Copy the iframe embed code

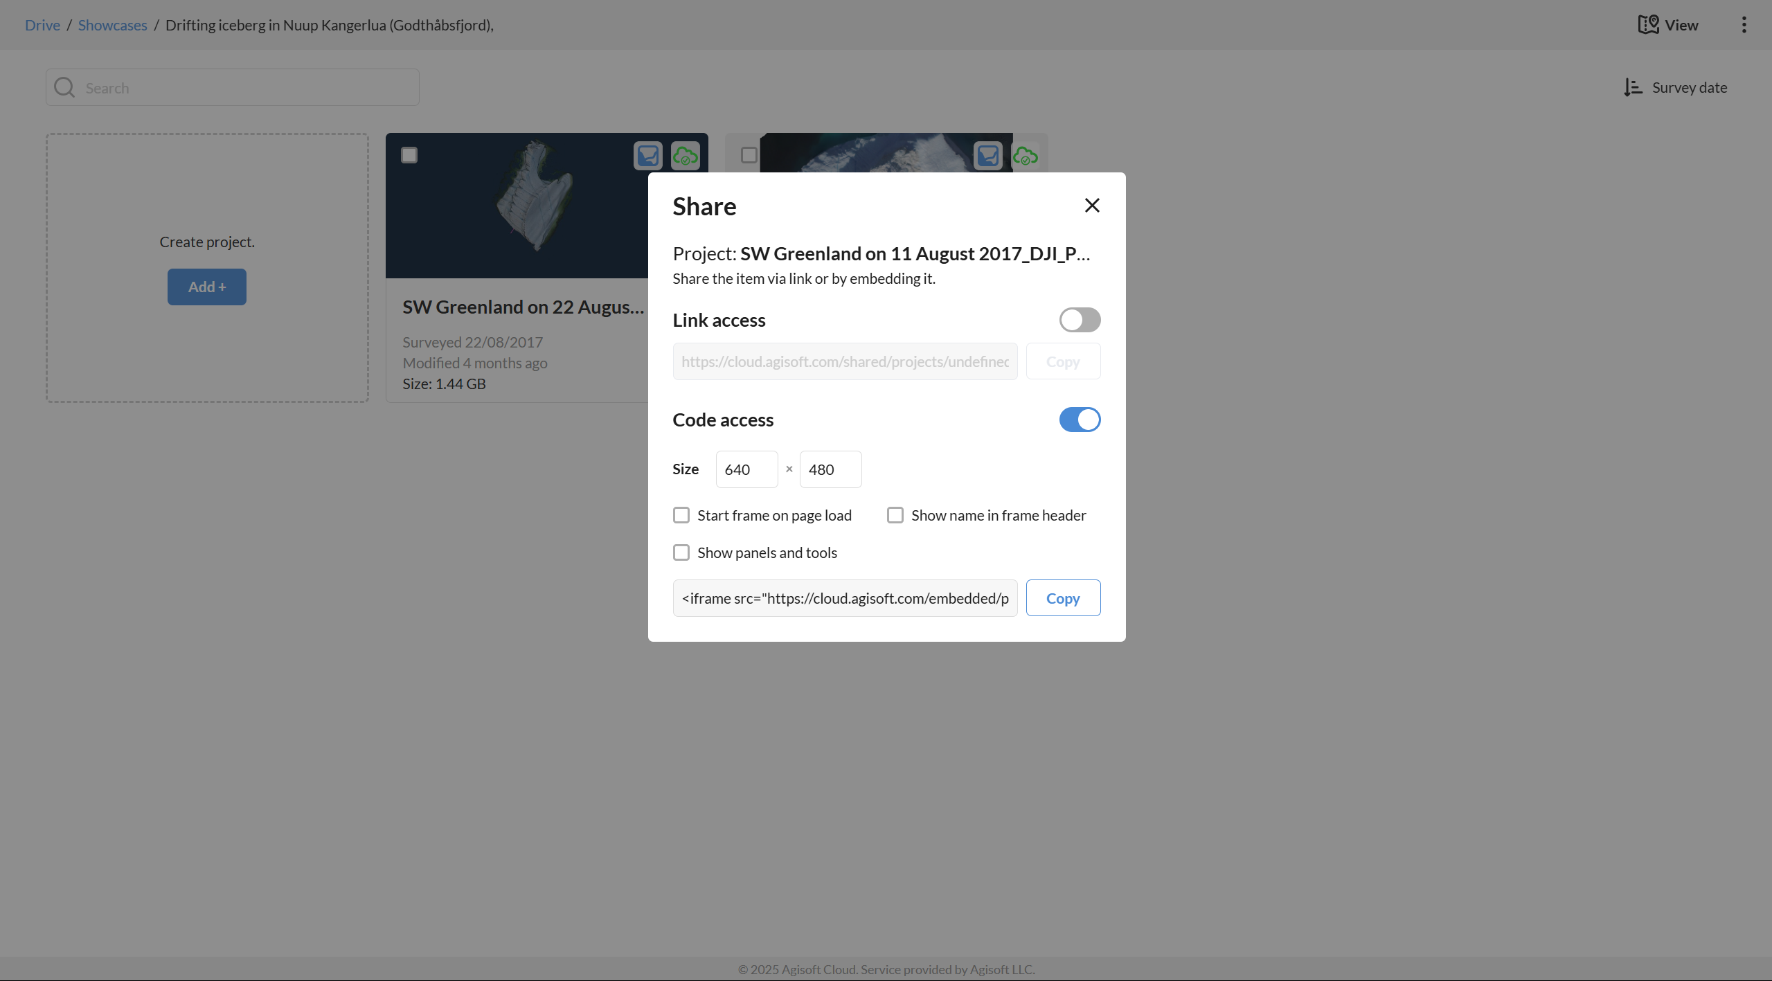[x=1063, y=598]
